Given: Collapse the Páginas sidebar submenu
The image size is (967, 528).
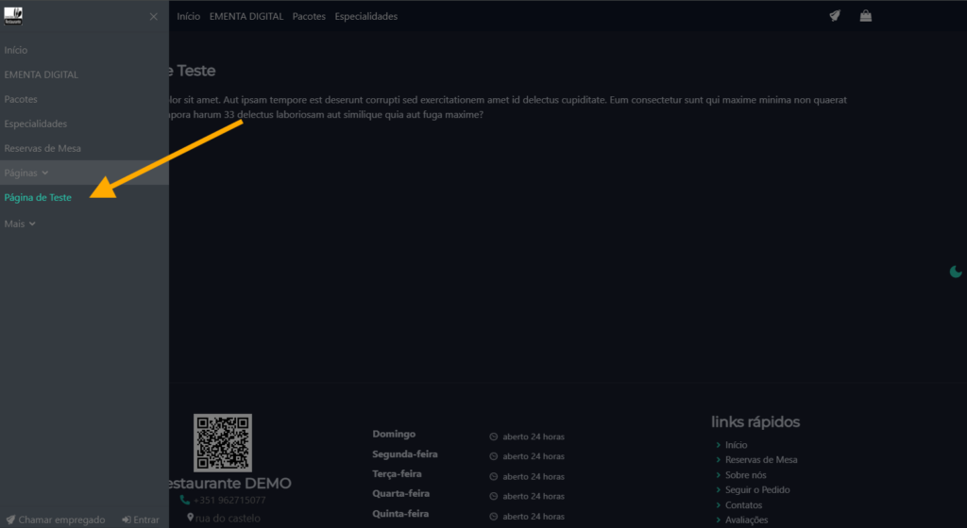Looking at the screenshot, I should pyautogui.click(x=26, y=173).
